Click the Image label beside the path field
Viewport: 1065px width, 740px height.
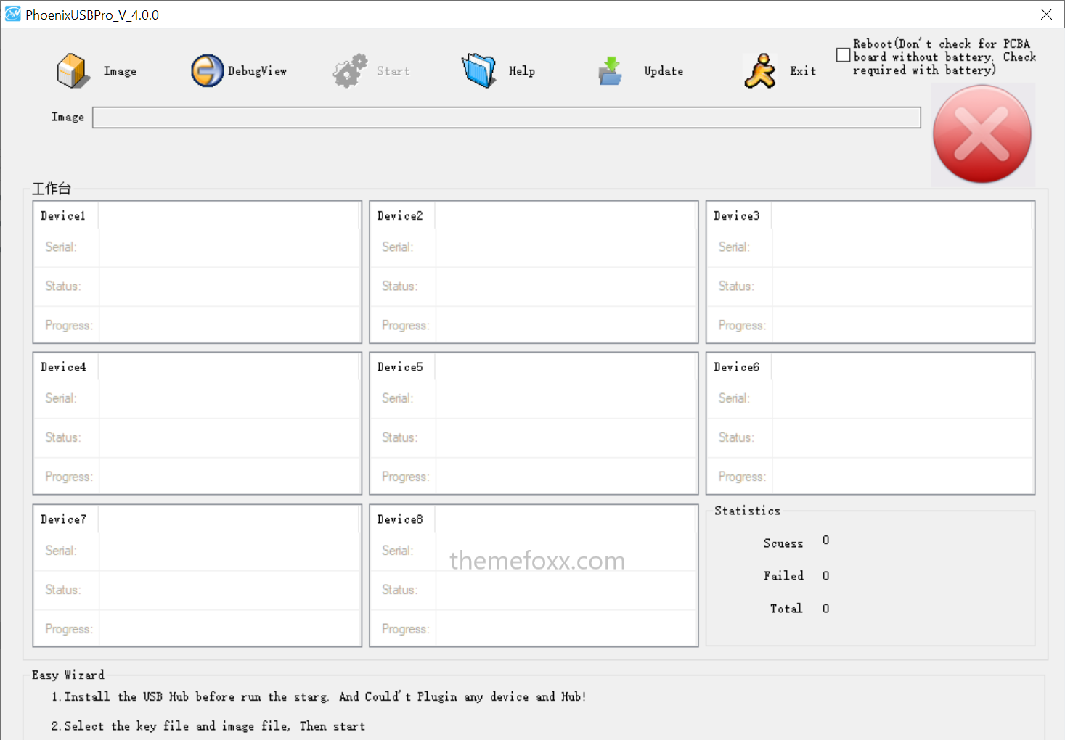coord(68,118)
